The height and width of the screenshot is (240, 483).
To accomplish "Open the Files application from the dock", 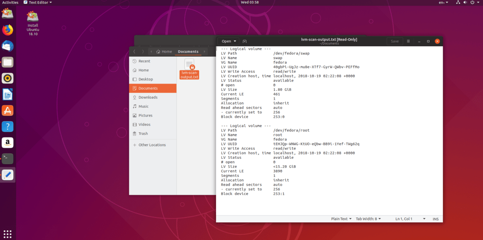I will pyautogui.click(x=8, y=62).
